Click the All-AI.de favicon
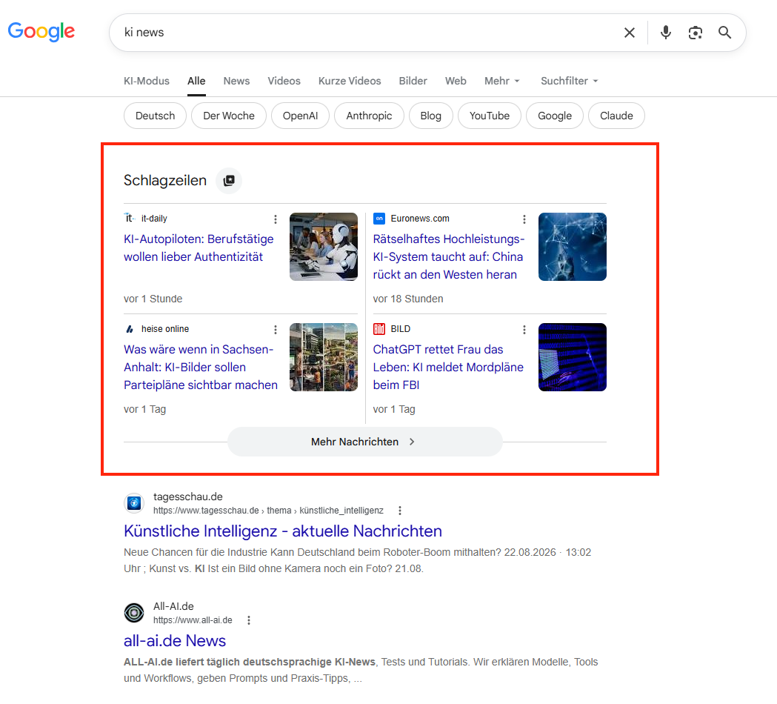The width and height of the screenshot is (777, 704). pos(134,613)
